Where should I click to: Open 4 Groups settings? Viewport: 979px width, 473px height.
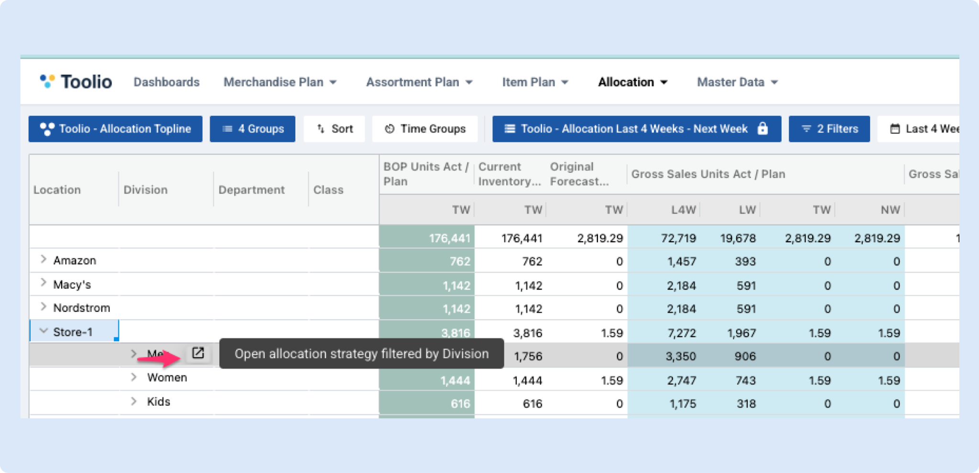252,129
